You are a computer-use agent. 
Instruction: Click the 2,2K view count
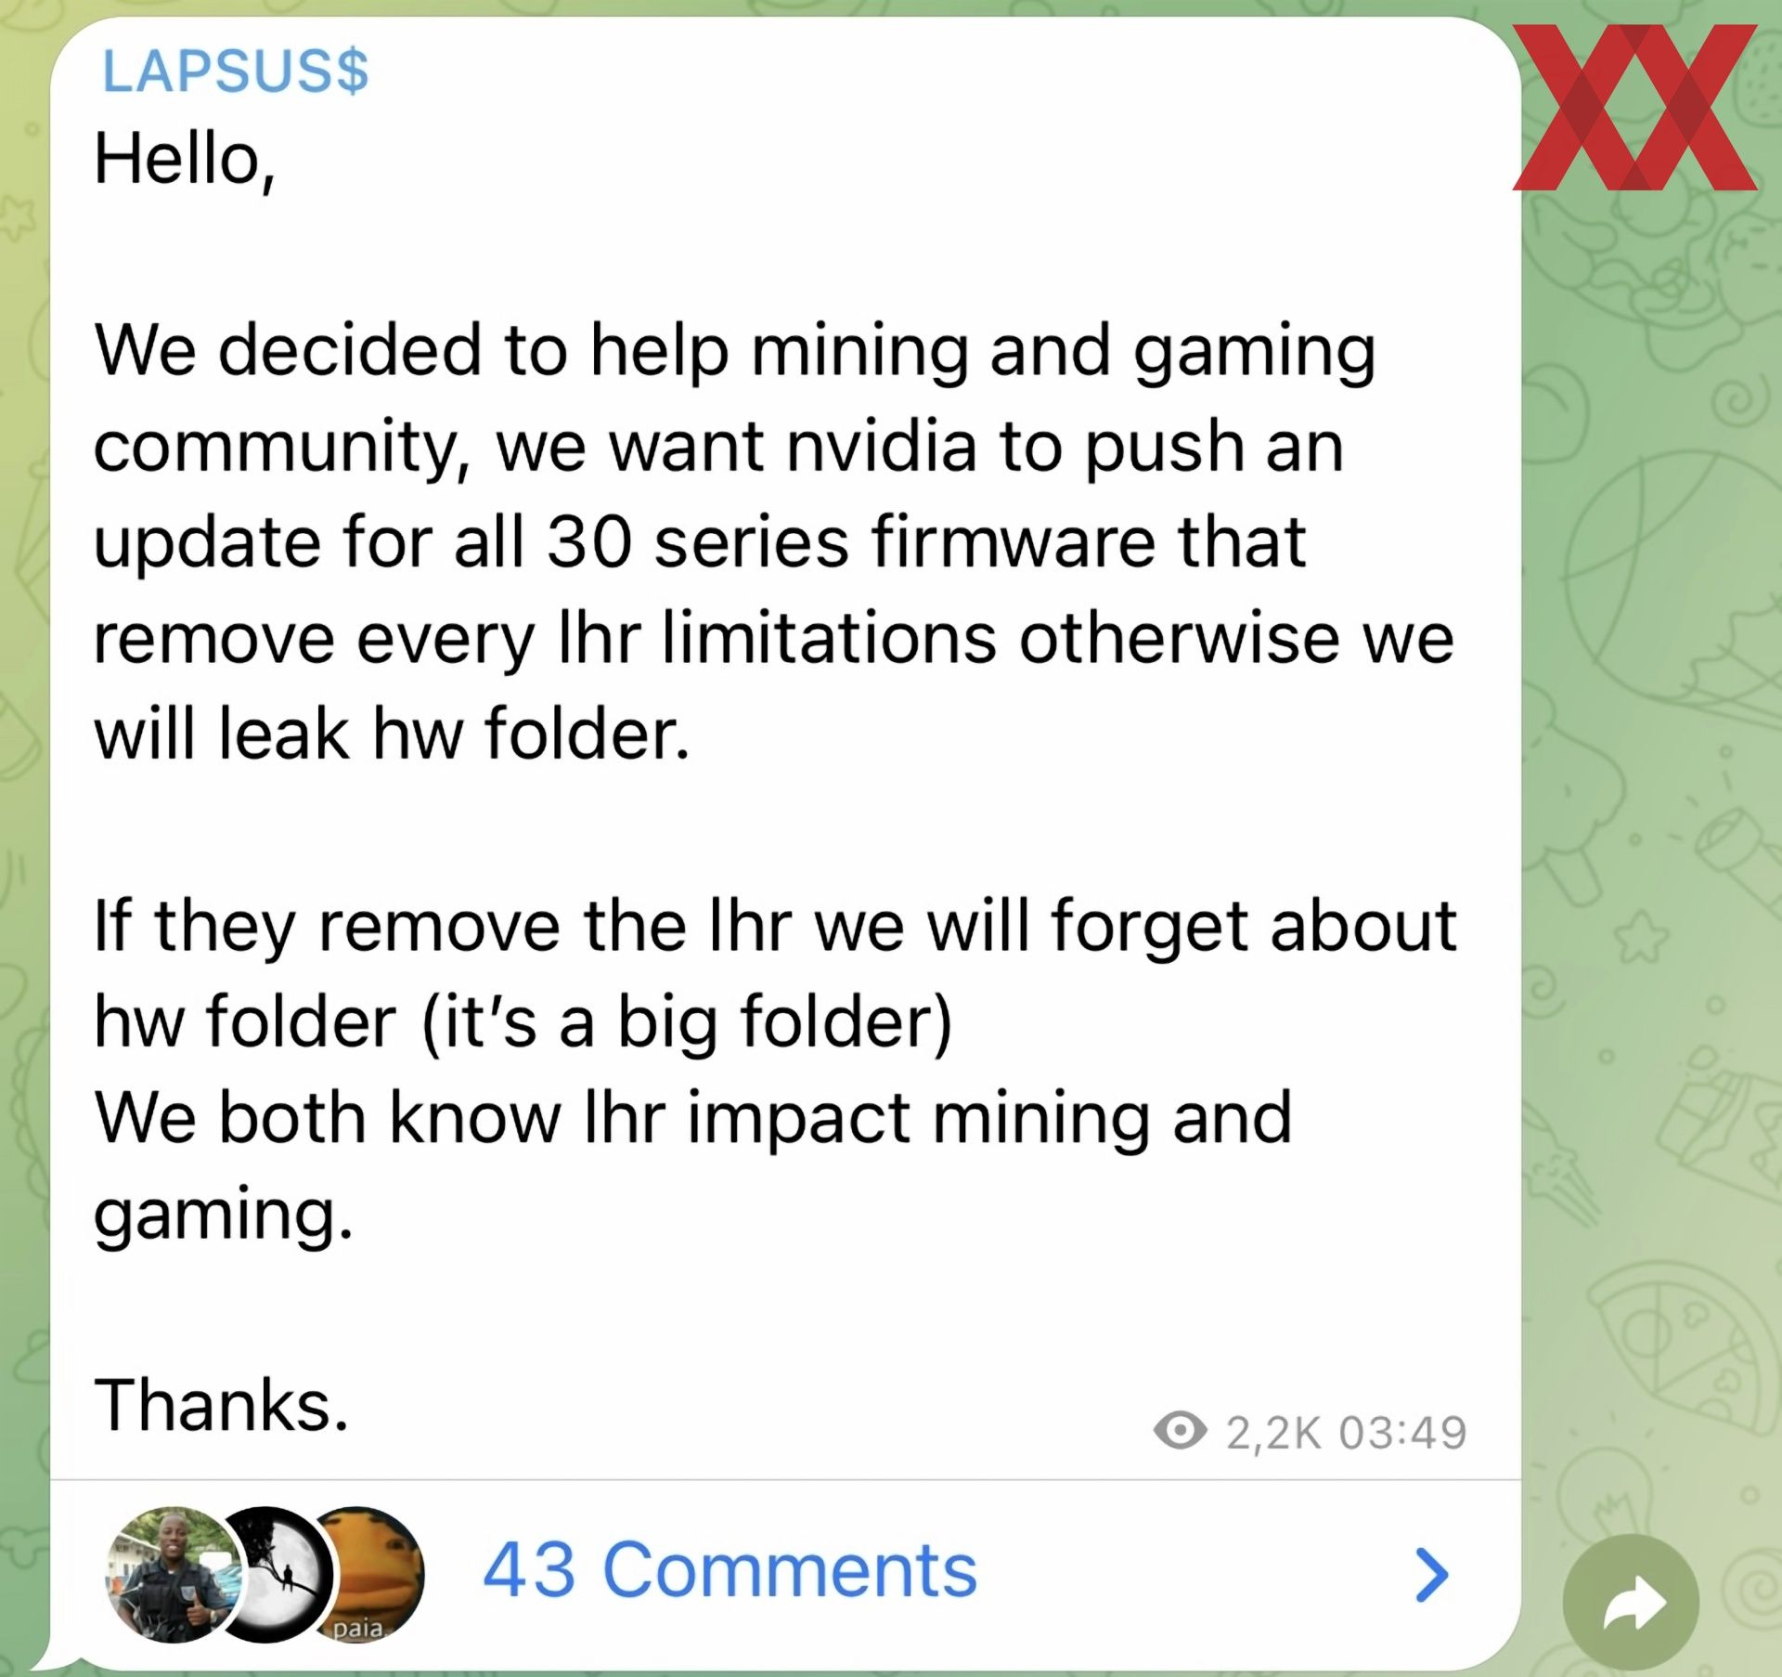pyautogui.click(x=1272, y=1433)
